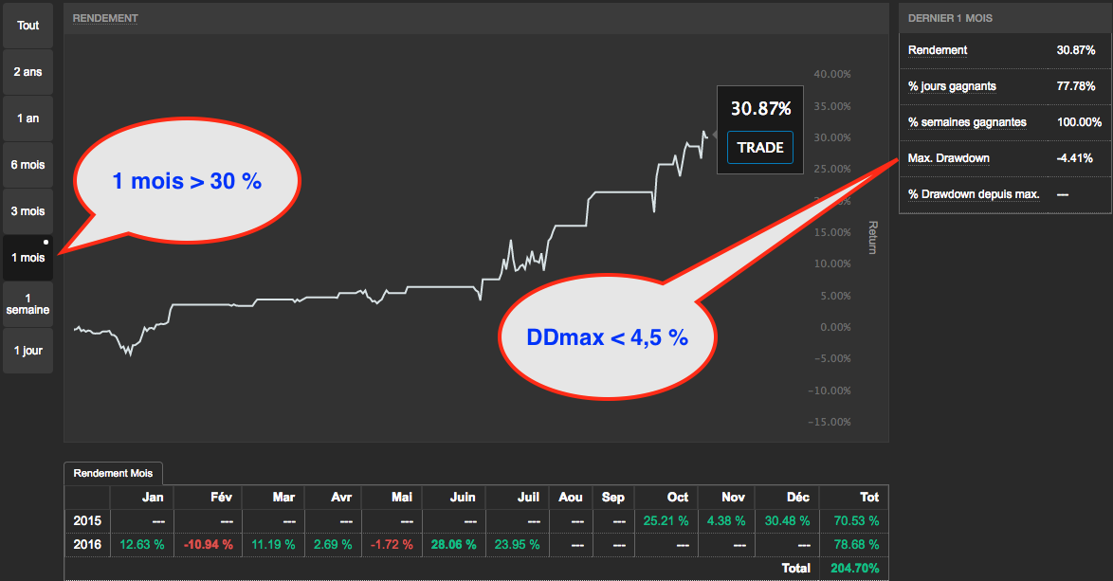Viewport: 1113px width, 581px height.
Task: Click the 70.53 % 2015 total cell
Action: click(856, 520)
